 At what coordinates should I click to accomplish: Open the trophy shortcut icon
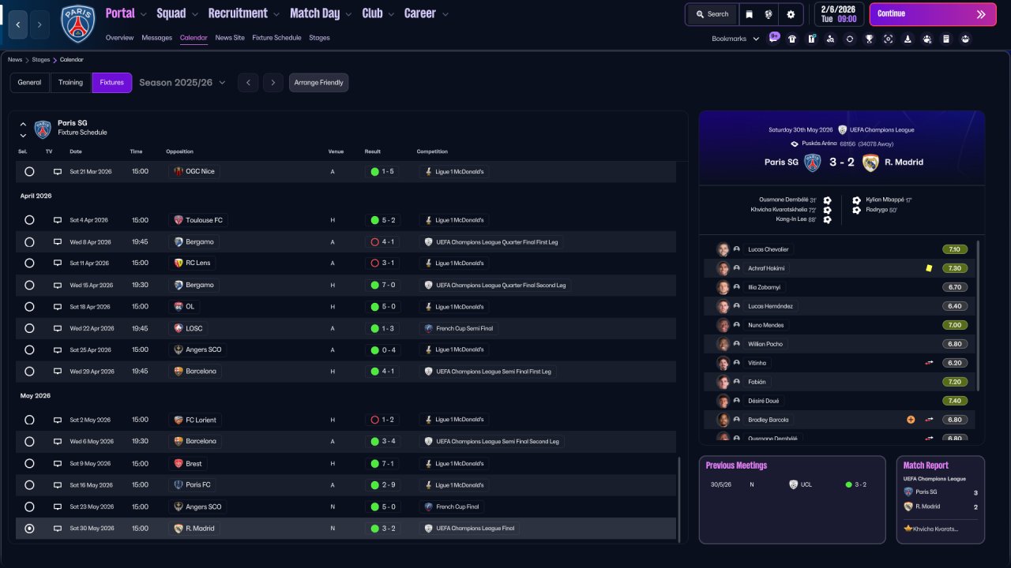point(869,39)
